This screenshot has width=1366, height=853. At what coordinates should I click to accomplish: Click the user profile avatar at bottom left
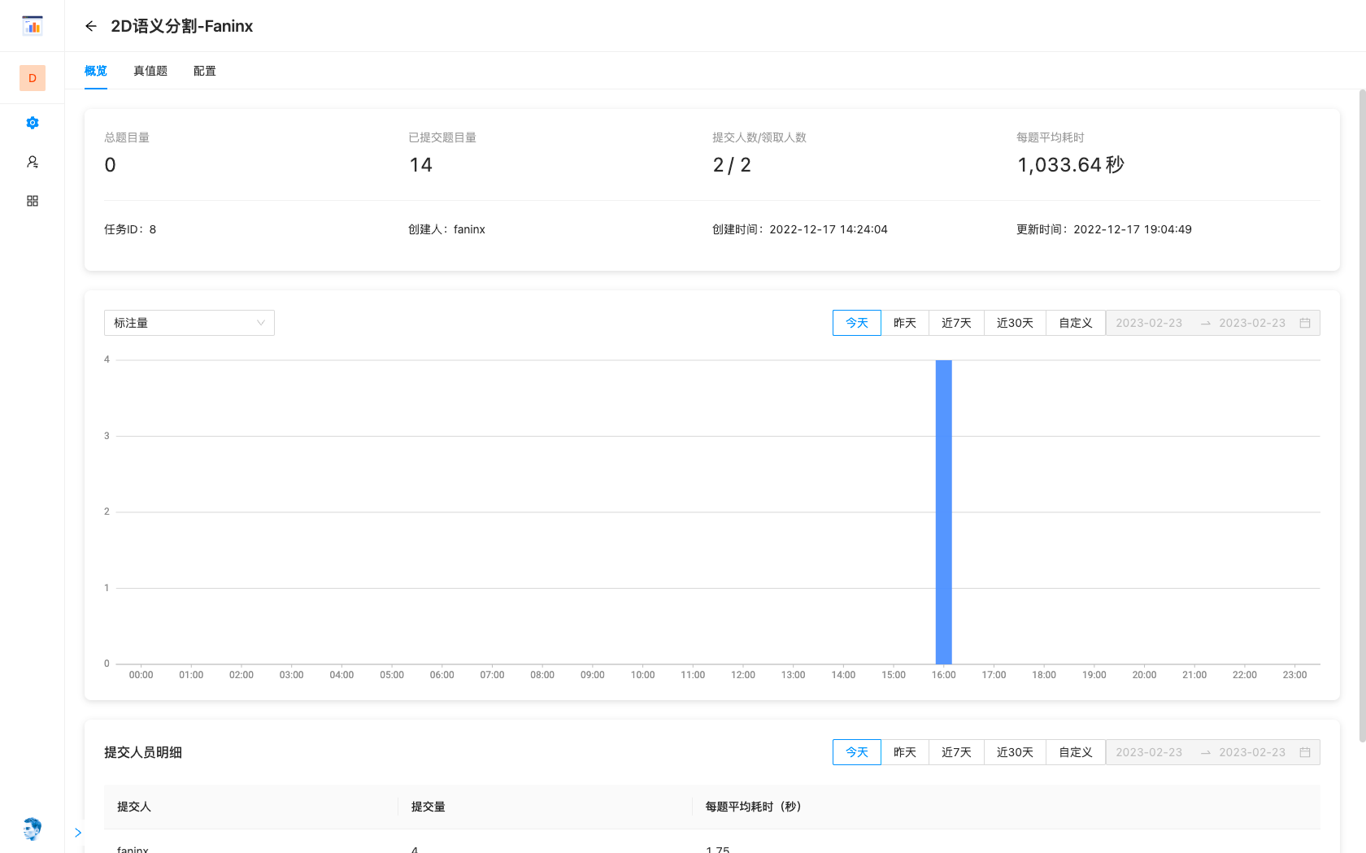33,829
